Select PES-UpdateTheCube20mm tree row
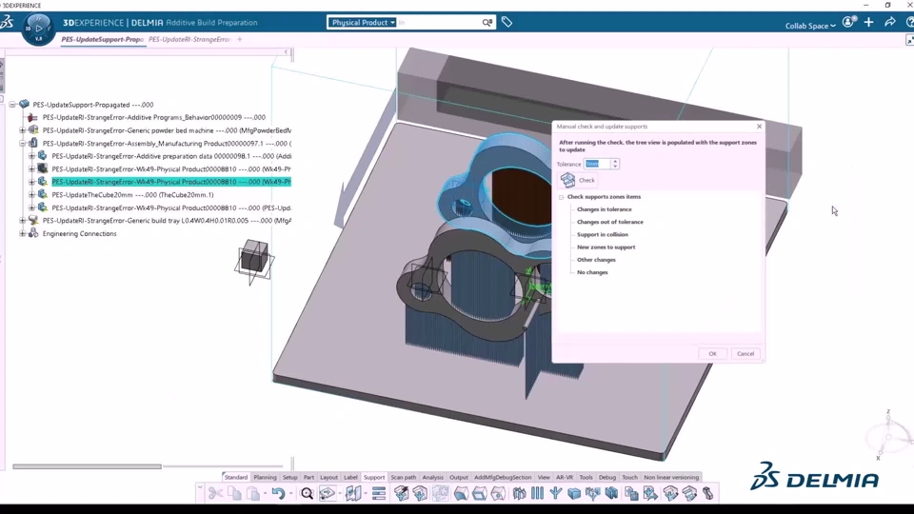This screenshot has width=914, height=514. 132,194
